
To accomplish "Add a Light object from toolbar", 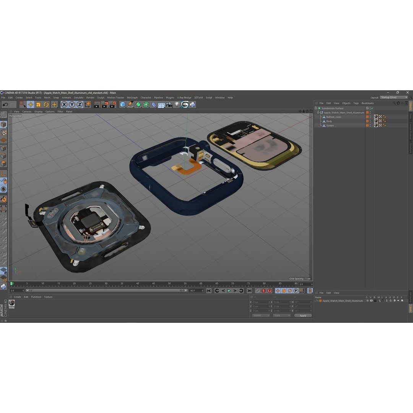I will click(x=177, y=104).
